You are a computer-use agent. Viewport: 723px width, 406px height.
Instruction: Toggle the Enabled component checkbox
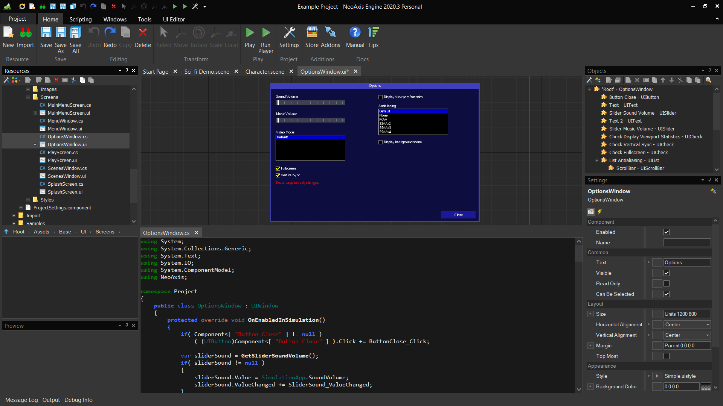pos(667,232)
